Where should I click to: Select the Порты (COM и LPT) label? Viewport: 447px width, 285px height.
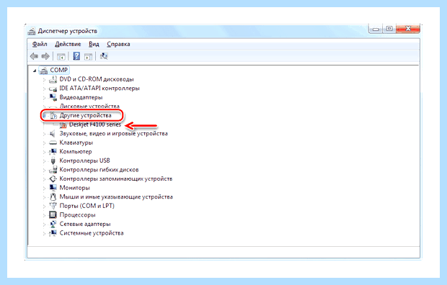(87, 206)
